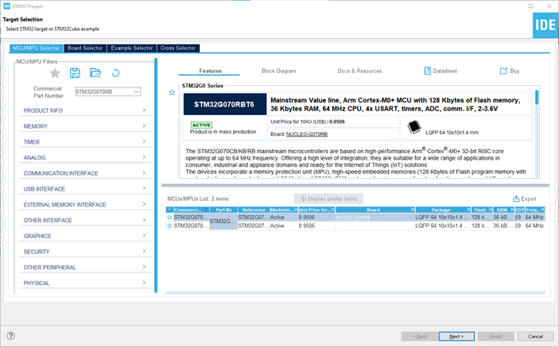This screenshot has width=559, height=347.
Task: Open the Block Diagram tab
Action: [279, 71]
